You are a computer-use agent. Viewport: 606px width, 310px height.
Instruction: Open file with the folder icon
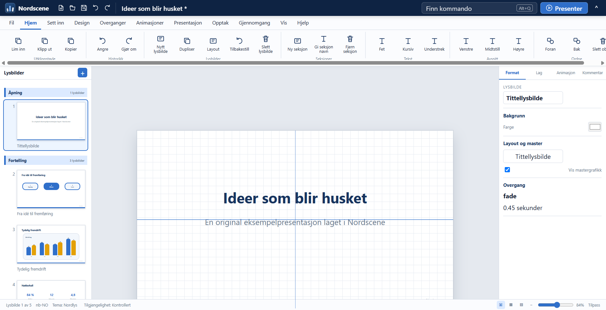(x=73, y=8)
